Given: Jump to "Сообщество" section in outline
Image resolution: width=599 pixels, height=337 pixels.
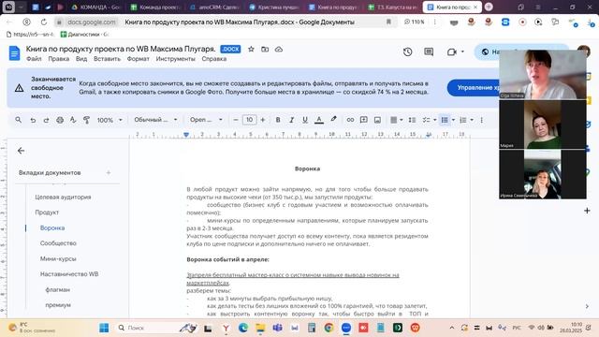Looking at the screenshot, I should pos(58,243).
